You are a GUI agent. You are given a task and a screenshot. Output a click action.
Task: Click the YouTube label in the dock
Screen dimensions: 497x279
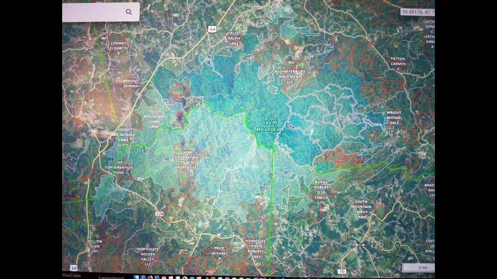click(x=71, y=276)
